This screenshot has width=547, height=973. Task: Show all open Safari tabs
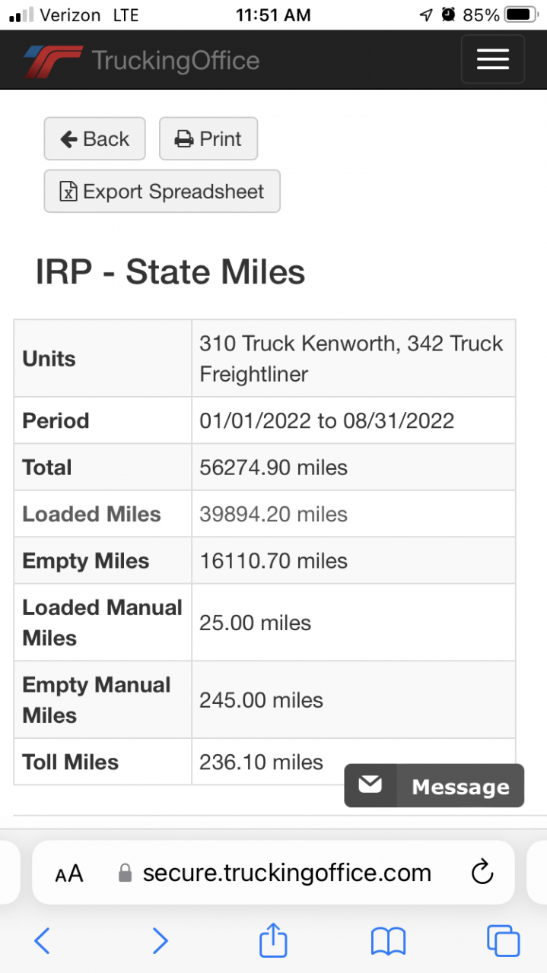503,941
